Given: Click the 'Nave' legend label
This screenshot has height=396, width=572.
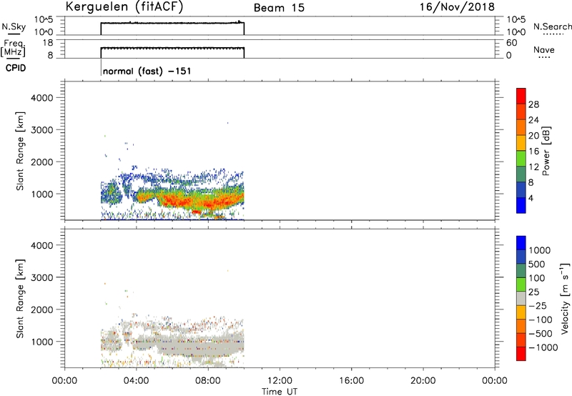Looking at the screenshot, I should pyautogui.click(x=543, y=49).
